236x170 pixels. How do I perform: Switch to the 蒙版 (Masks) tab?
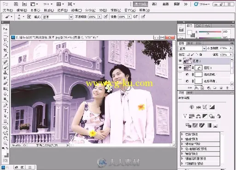[x=189, y=93]
